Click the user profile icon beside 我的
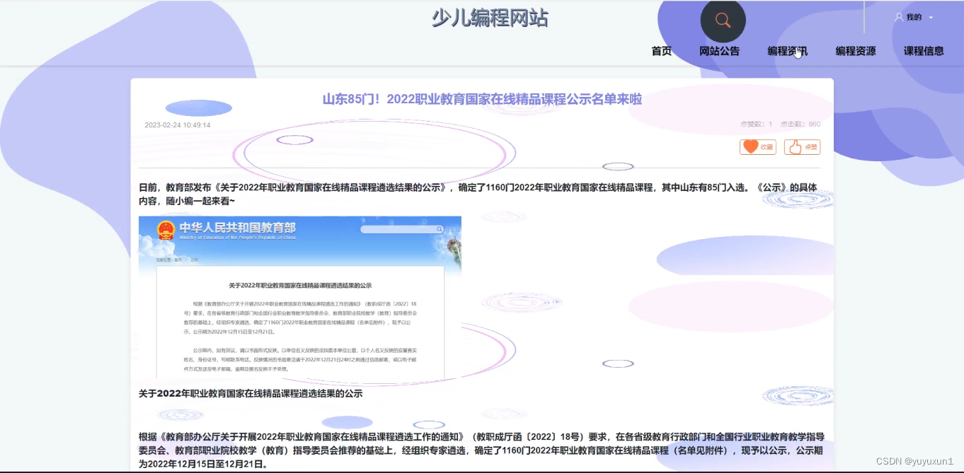The width and height of the screenshot is (964, 473). pos(899,17)
